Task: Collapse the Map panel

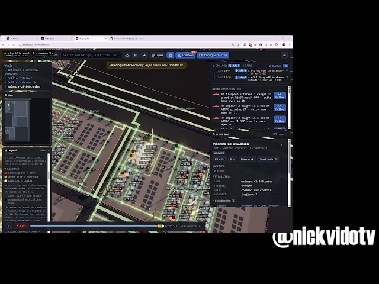Action: 49,95
